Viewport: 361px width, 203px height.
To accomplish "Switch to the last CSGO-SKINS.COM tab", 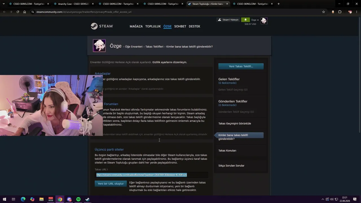I will (x=252, y=4).
